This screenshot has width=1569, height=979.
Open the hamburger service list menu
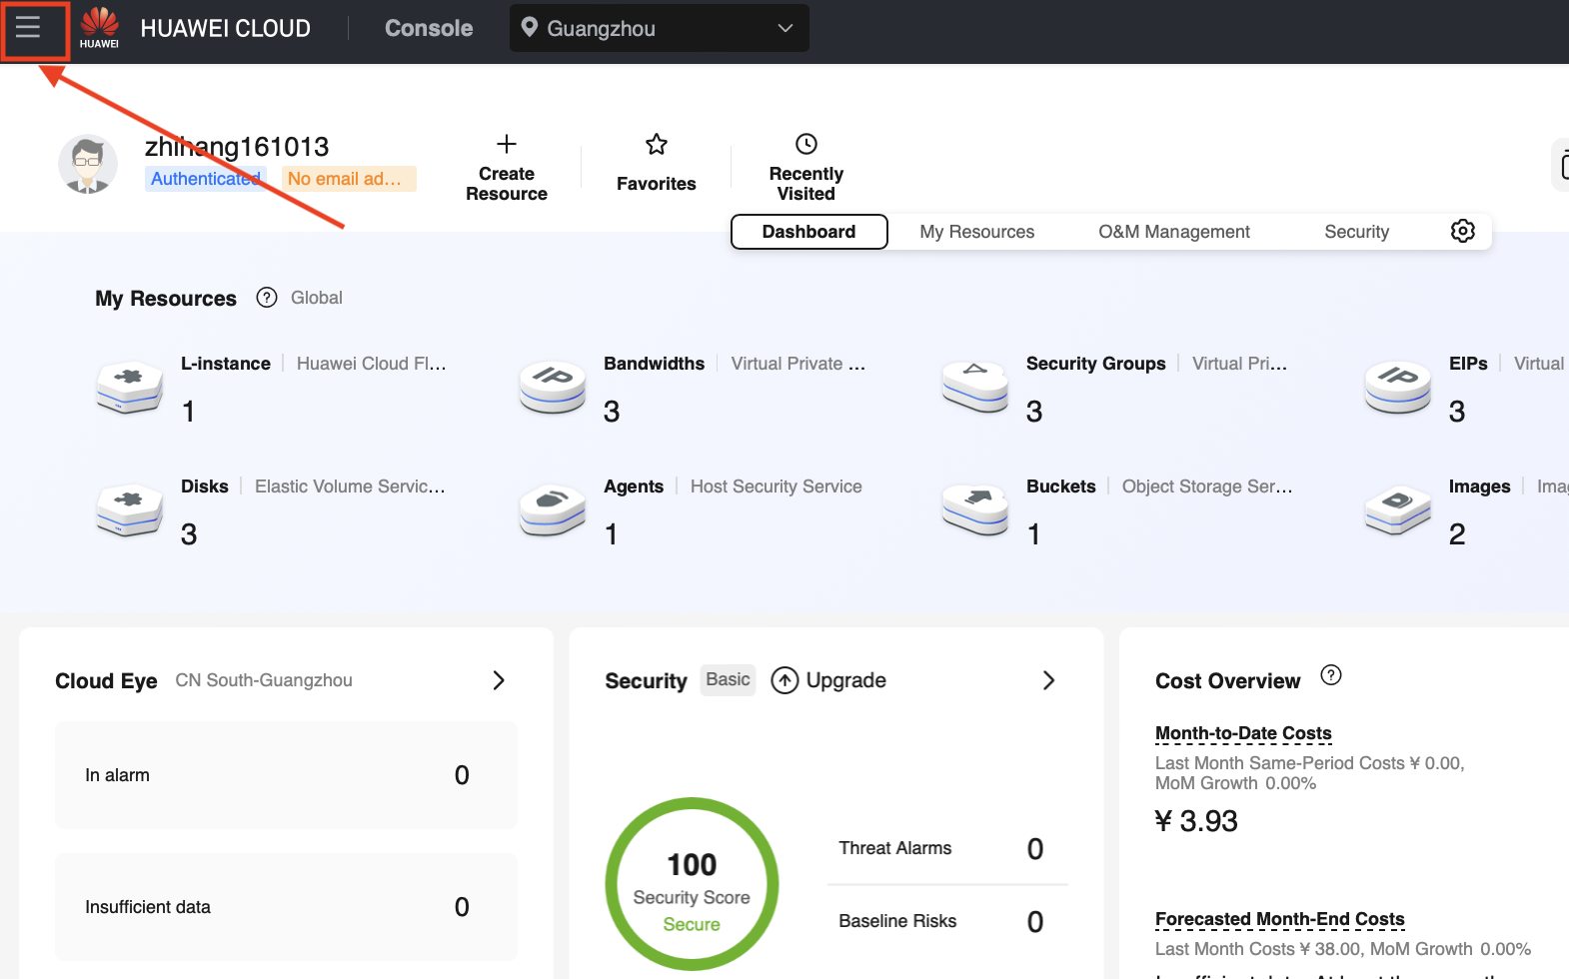[x=28, y=28]
